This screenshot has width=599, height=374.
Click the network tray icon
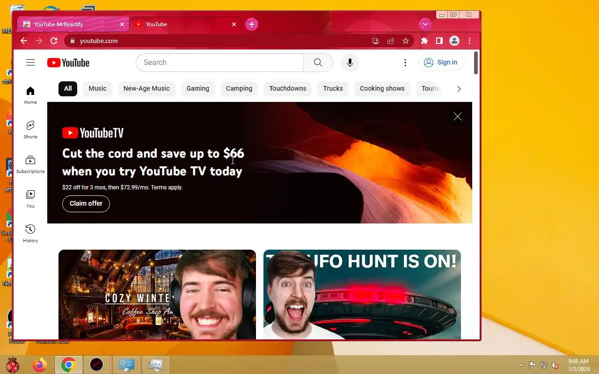click(x=544, y=365)
